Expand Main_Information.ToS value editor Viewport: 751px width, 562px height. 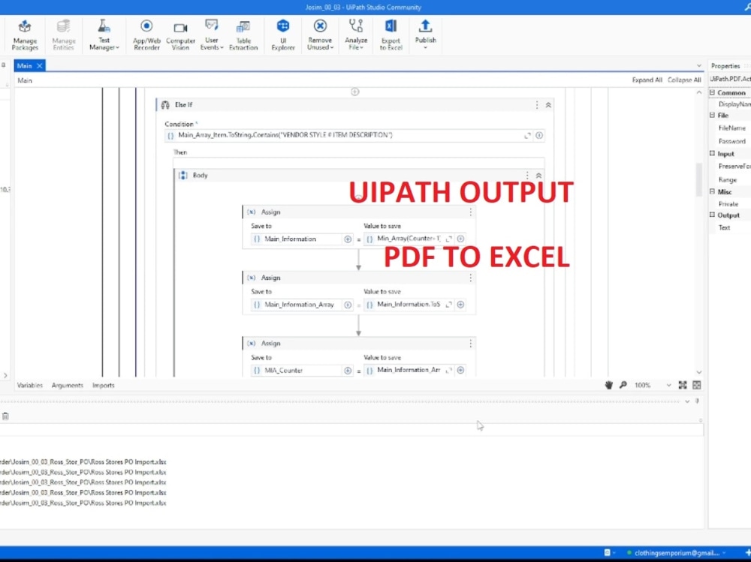(x=449, y=305)
